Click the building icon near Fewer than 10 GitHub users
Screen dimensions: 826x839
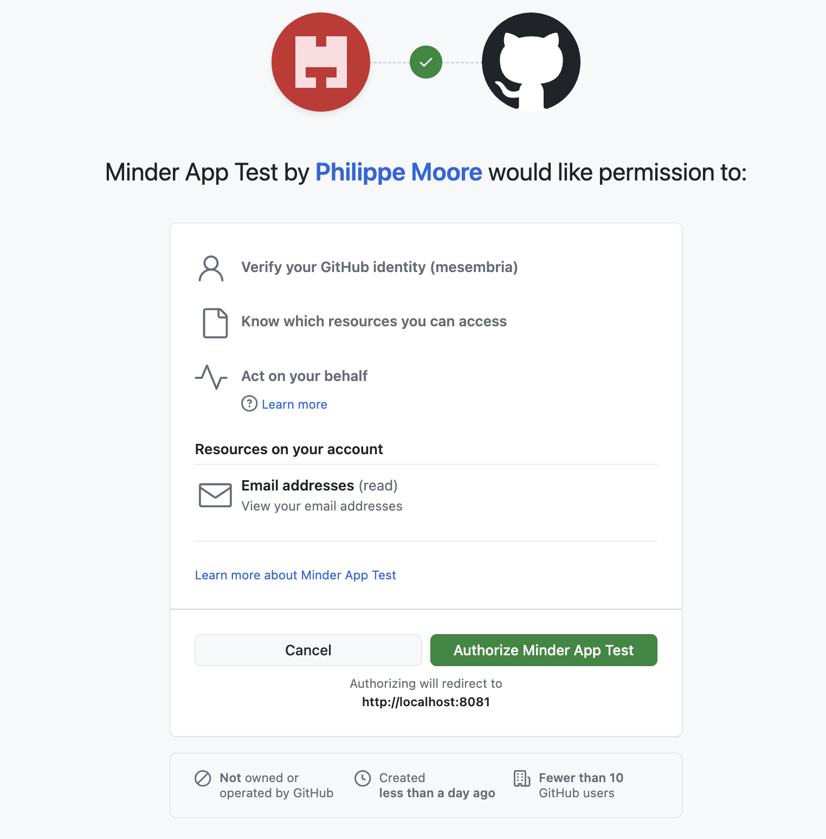point(521,778)
